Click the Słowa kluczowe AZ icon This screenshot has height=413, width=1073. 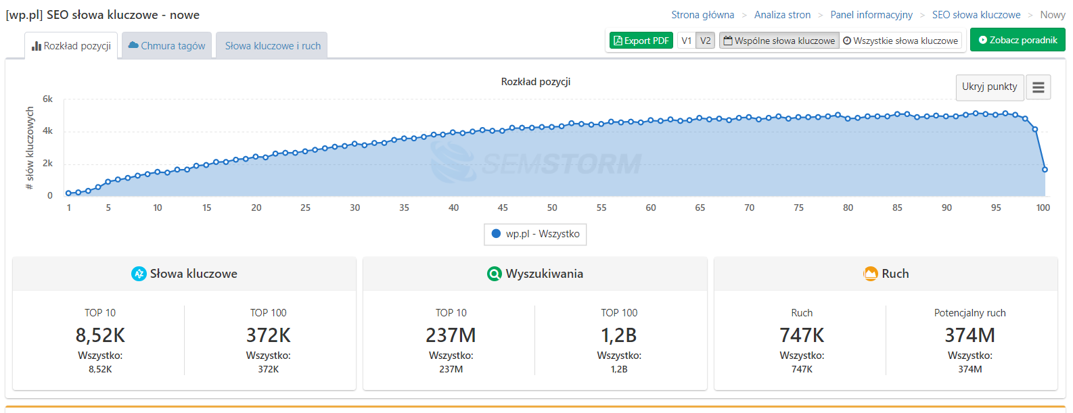pos(139,274)
